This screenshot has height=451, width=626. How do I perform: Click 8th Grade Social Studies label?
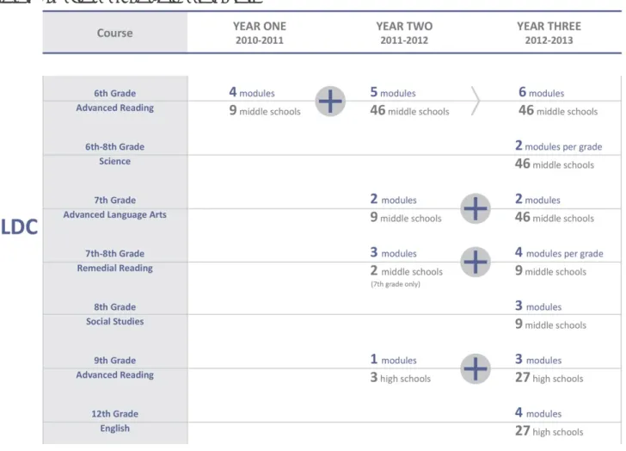coord(115,314)
